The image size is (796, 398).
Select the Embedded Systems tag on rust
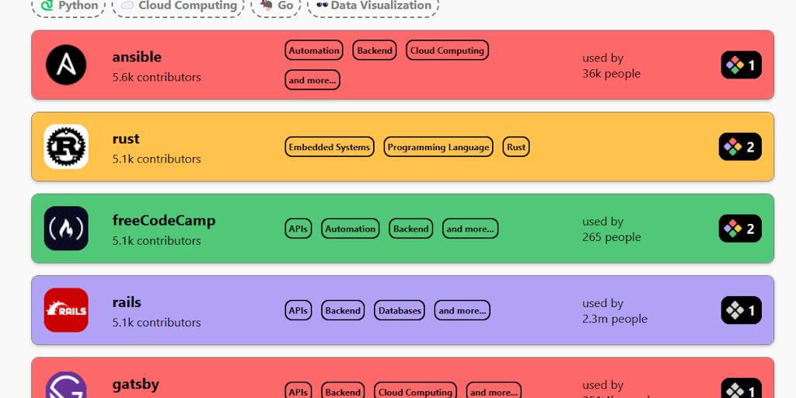click(x=330, y=147)
